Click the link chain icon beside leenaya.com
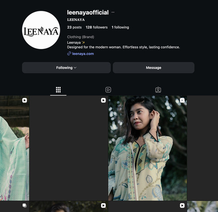The width and height of the screenshot is (218, 212). tap(69, 54)
